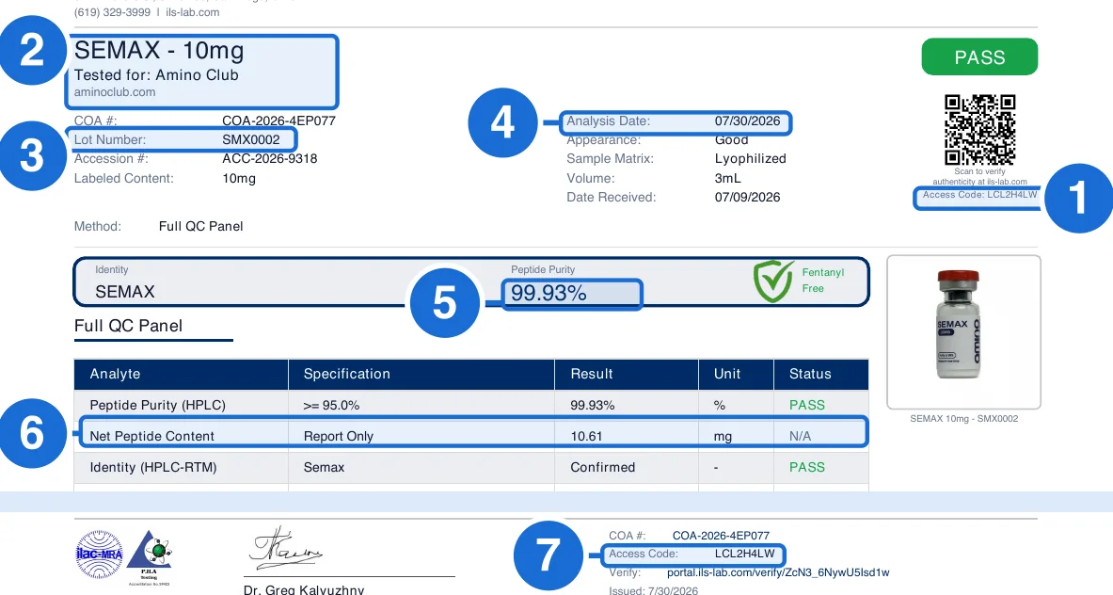This screenshot has height=595, width=1113.
Task: Open the portal.ils-lab.com verify URL
Action: point(778,572)
